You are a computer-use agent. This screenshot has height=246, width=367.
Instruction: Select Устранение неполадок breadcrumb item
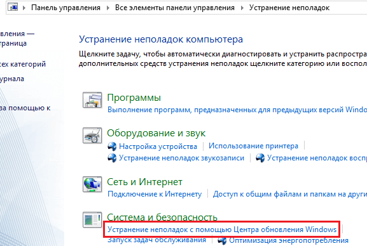click(289, 8)
